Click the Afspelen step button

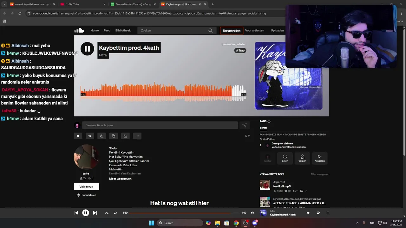(x=319, y=158)
